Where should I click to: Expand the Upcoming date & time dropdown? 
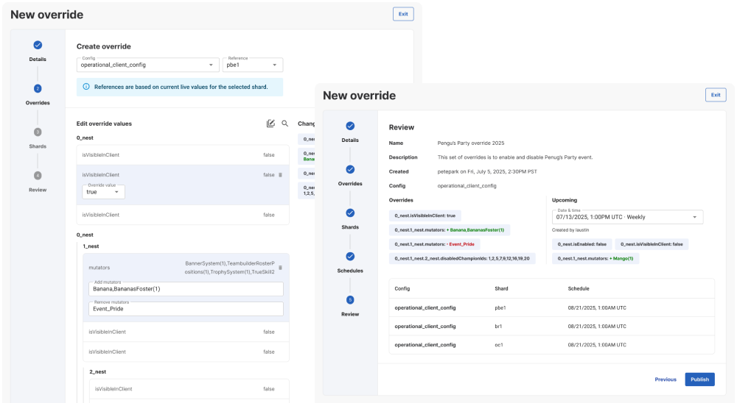[627, 217]
